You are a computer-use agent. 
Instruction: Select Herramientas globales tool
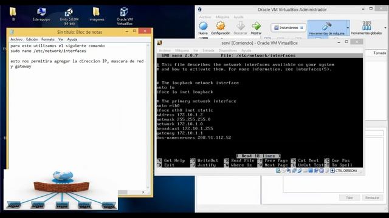click(366, 28)
